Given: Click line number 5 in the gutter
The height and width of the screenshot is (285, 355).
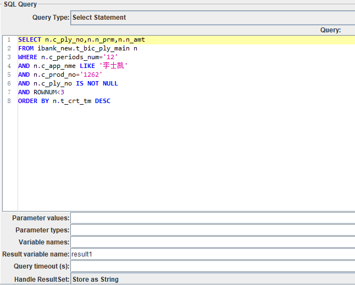Looking at the screenshot, I should point(9,75).
